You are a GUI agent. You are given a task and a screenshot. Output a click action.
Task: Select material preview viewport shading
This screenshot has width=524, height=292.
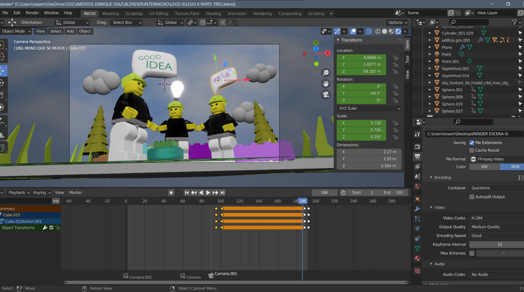coord(392,31)
